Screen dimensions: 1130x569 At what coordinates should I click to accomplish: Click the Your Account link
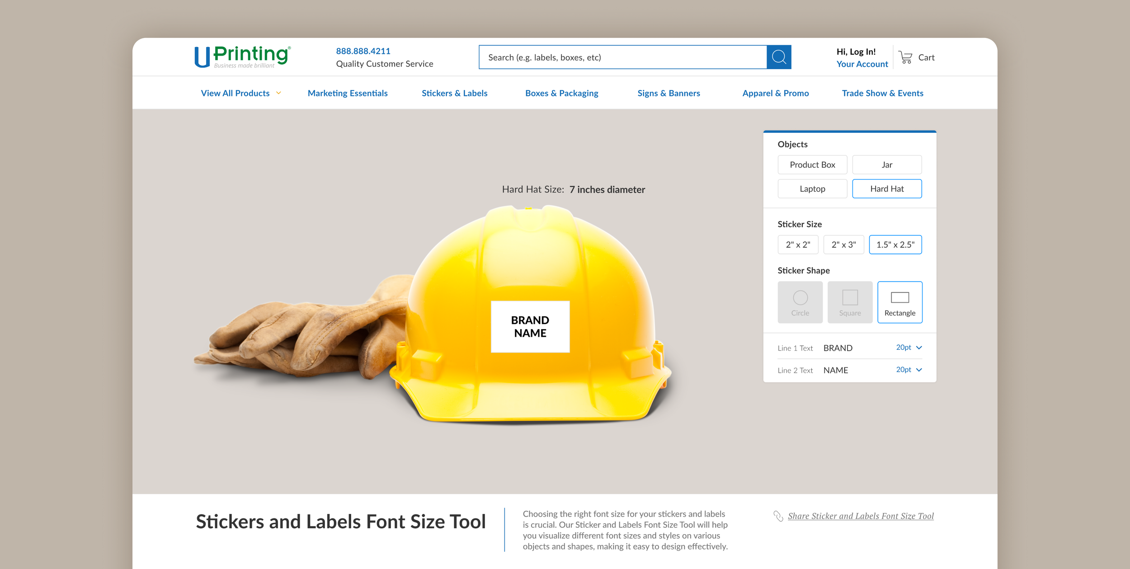pos(862,64)
